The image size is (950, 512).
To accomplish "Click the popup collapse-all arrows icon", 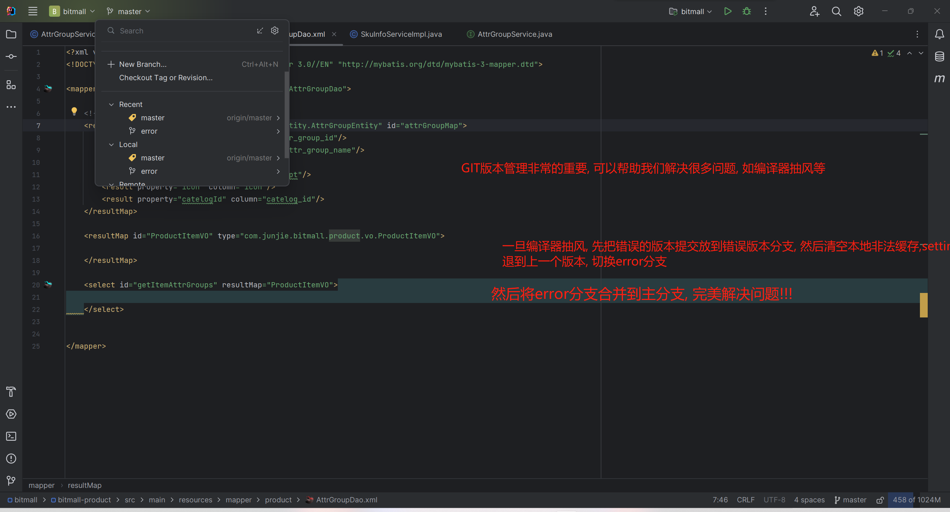I will click(x=260, y=30).
